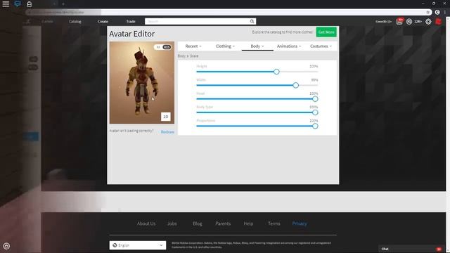This screenshot has height=253, width=450.
Task: Open the Create nav item
Action: point(103,22)
